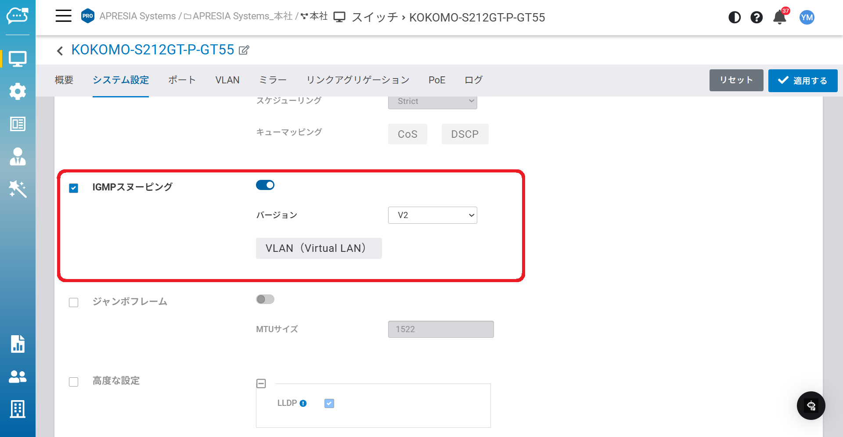Click the edit device name pencil icon

coord(244,50)
